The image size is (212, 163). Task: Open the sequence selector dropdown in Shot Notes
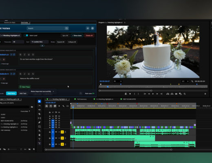pos(10,35)
